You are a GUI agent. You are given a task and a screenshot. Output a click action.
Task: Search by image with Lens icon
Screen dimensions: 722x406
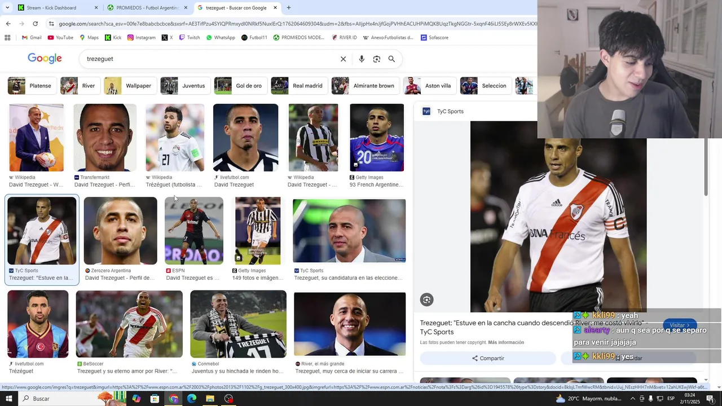click(377, 59)
